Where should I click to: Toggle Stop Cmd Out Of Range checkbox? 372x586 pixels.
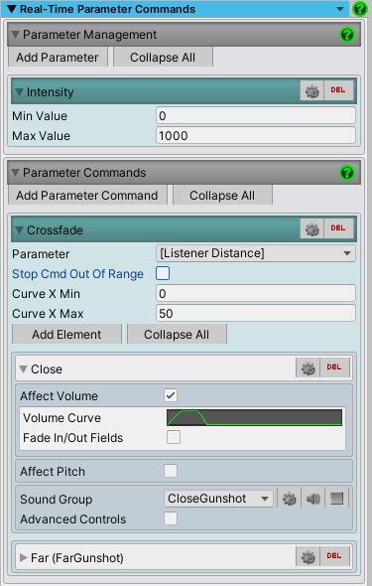[163, 273]
